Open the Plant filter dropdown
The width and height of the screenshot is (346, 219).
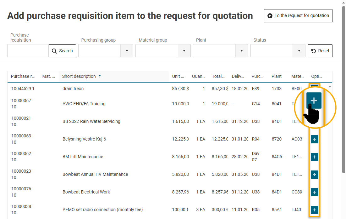coord(242,51)
